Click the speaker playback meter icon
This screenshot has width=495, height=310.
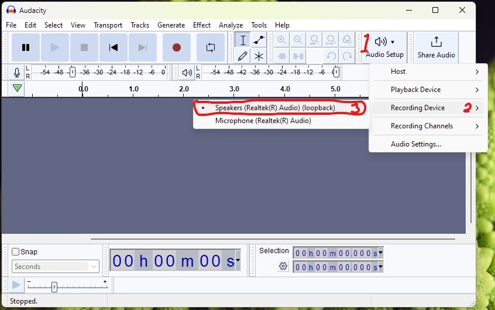click(187, 73)
